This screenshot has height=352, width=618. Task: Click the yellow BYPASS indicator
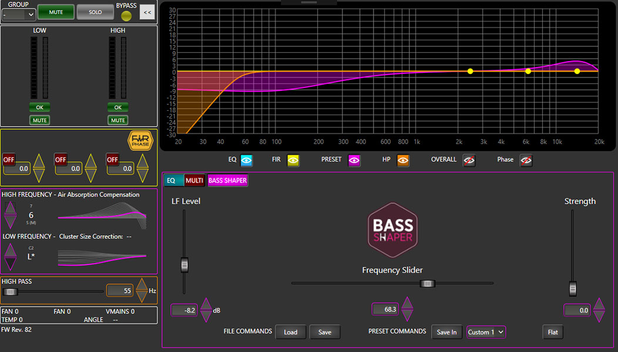tap(126, 15)
